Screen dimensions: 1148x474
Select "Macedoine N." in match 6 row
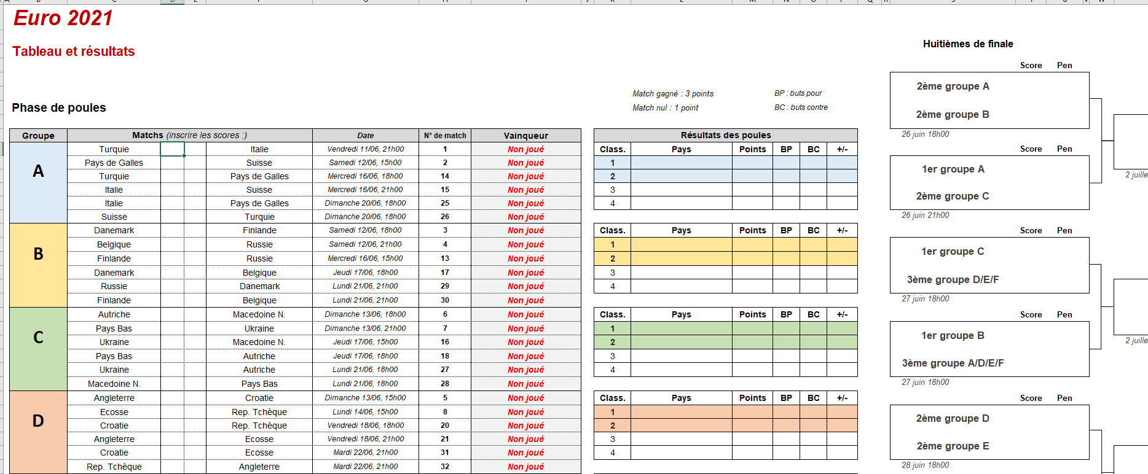259,314
